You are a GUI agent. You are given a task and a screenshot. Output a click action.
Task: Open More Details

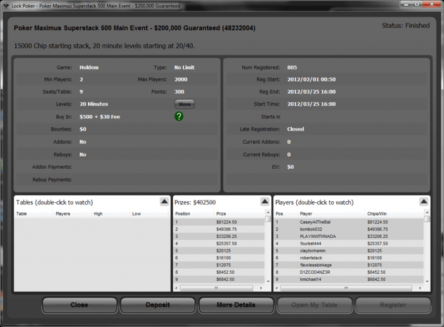click(x=236, y=305)
